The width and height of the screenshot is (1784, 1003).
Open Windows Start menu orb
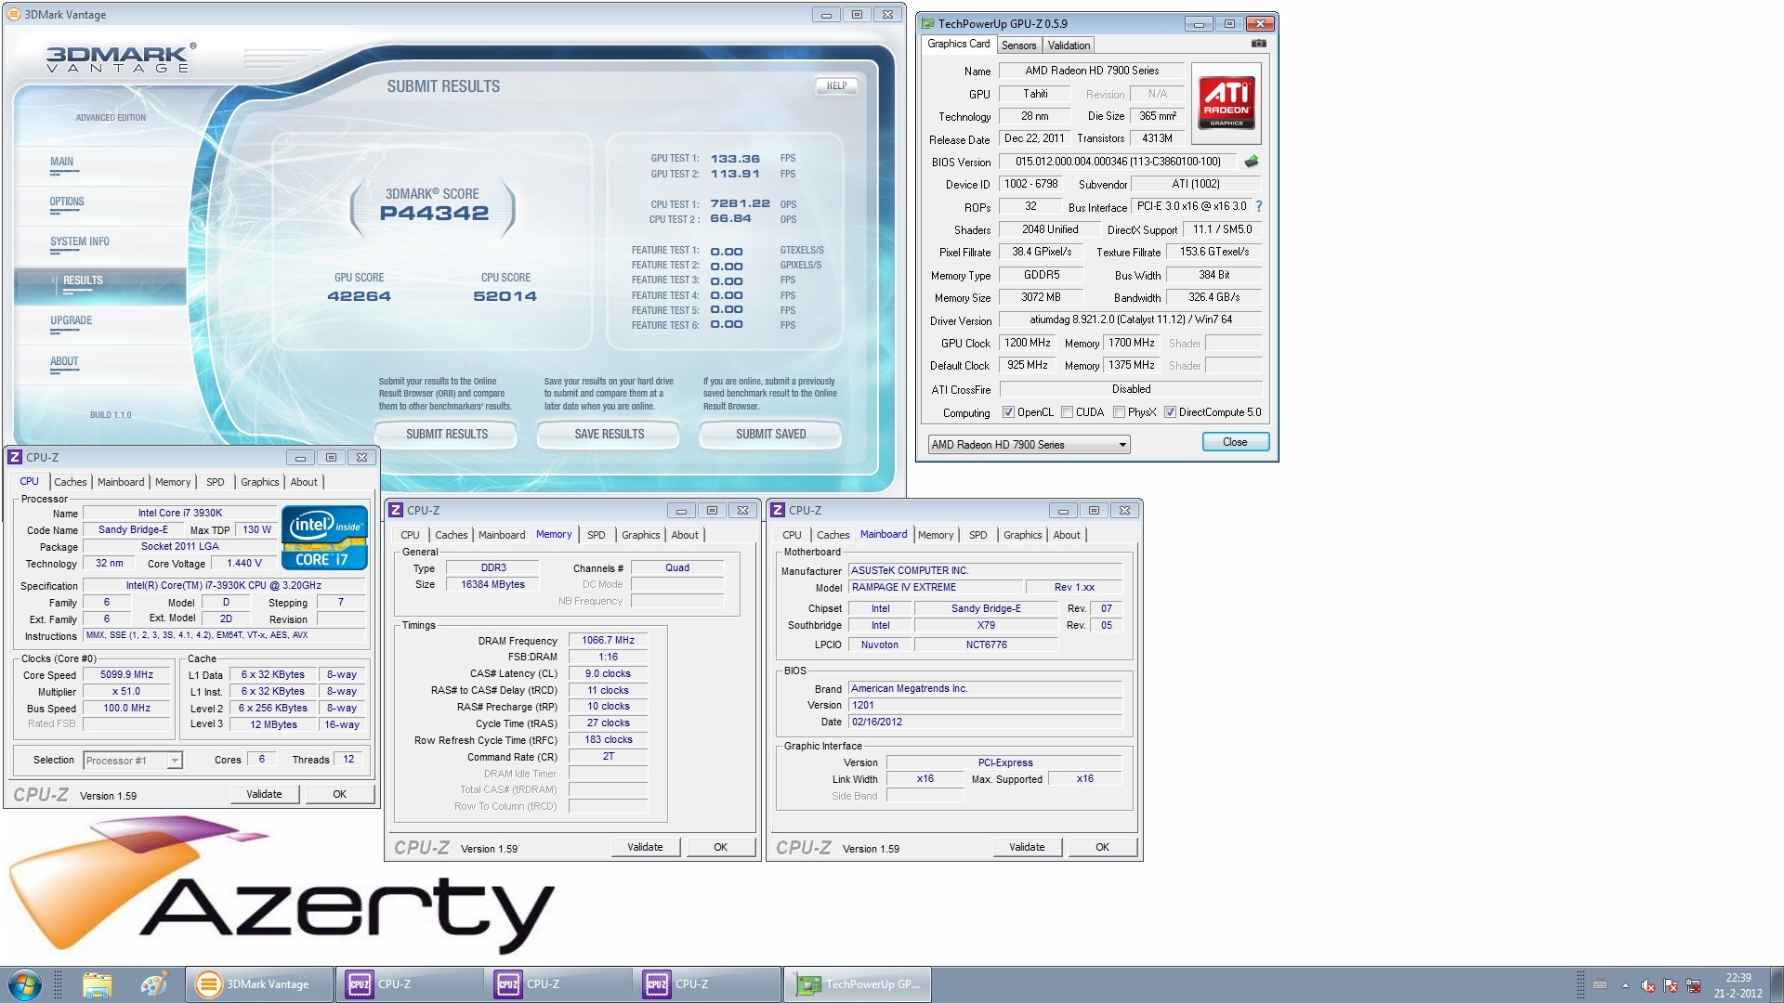[x=25, y=983]
